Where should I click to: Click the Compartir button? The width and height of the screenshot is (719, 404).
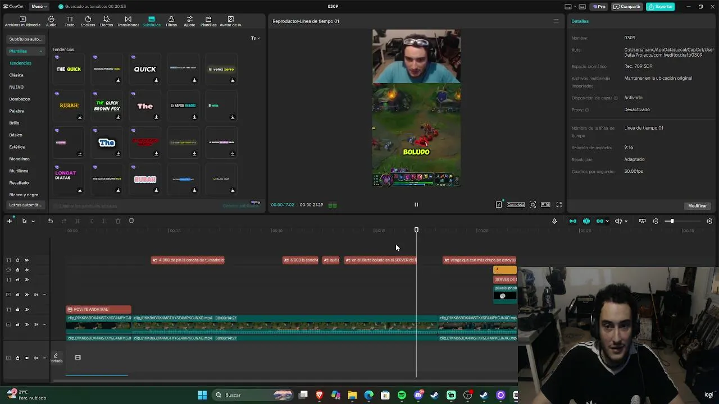[627, 7]
